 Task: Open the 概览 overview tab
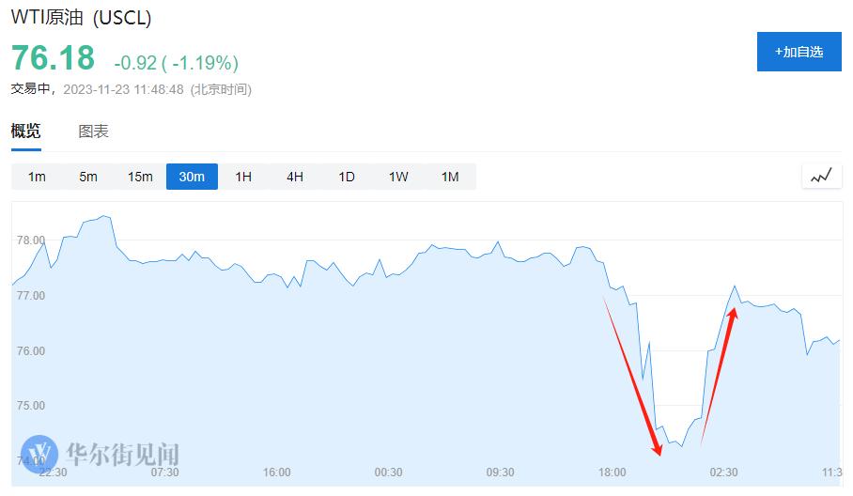(x=25, y=132)
